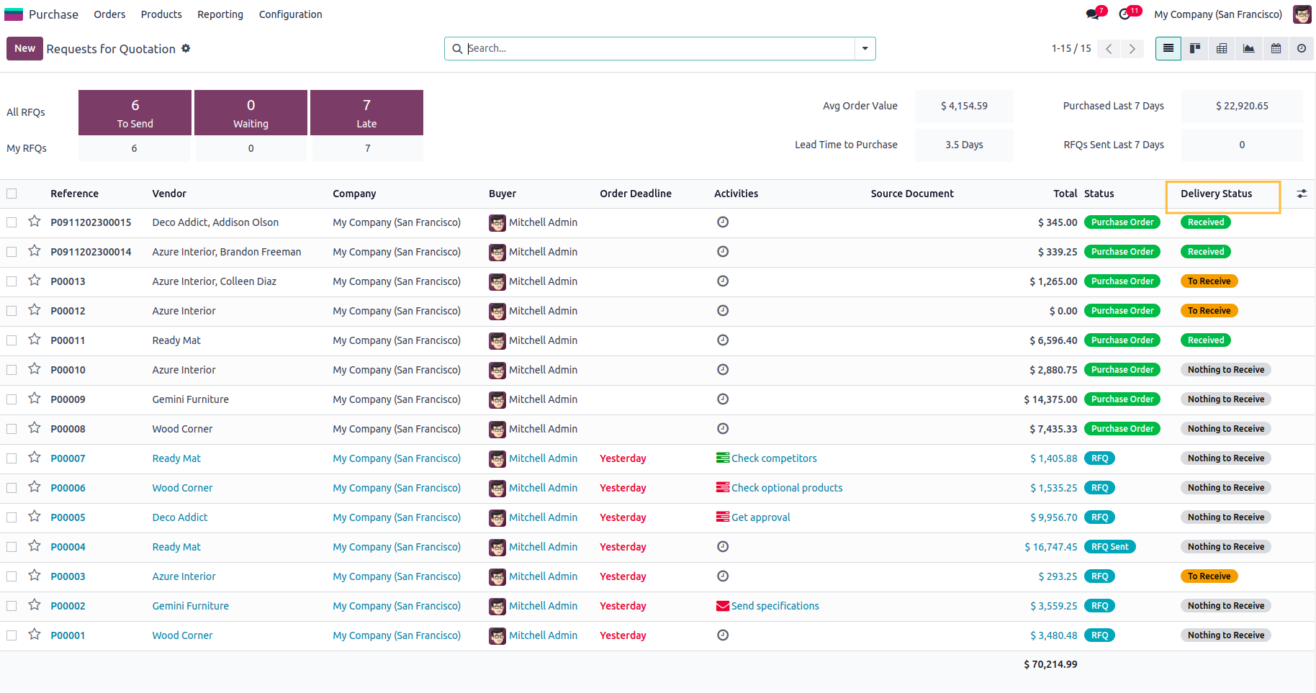Switch to Kanban view

click(1195, 48)
